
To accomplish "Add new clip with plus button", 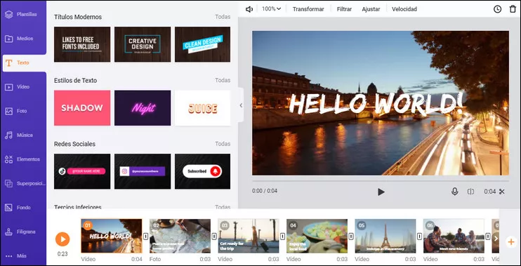I will 511,241.
